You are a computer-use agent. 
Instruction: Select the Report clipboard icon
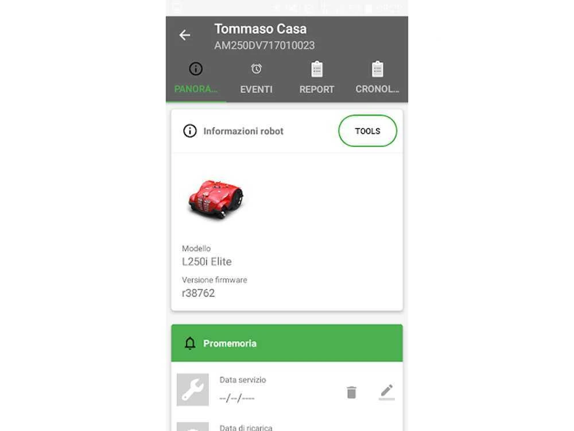click(x=317, y=70)
